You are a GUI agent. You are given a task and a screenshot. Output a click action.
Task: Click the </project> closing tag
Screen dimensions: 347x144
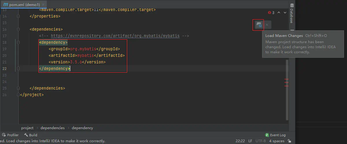click(32, 95)
